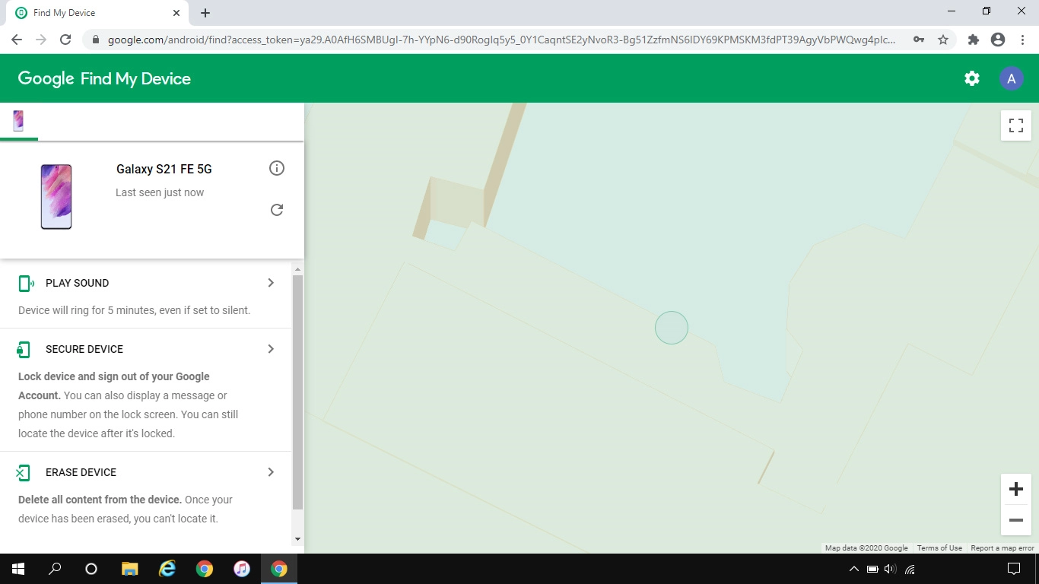Open the Chrome profile icon
The width and height of the screenshot is (1039, 584).
coord(998,40)
